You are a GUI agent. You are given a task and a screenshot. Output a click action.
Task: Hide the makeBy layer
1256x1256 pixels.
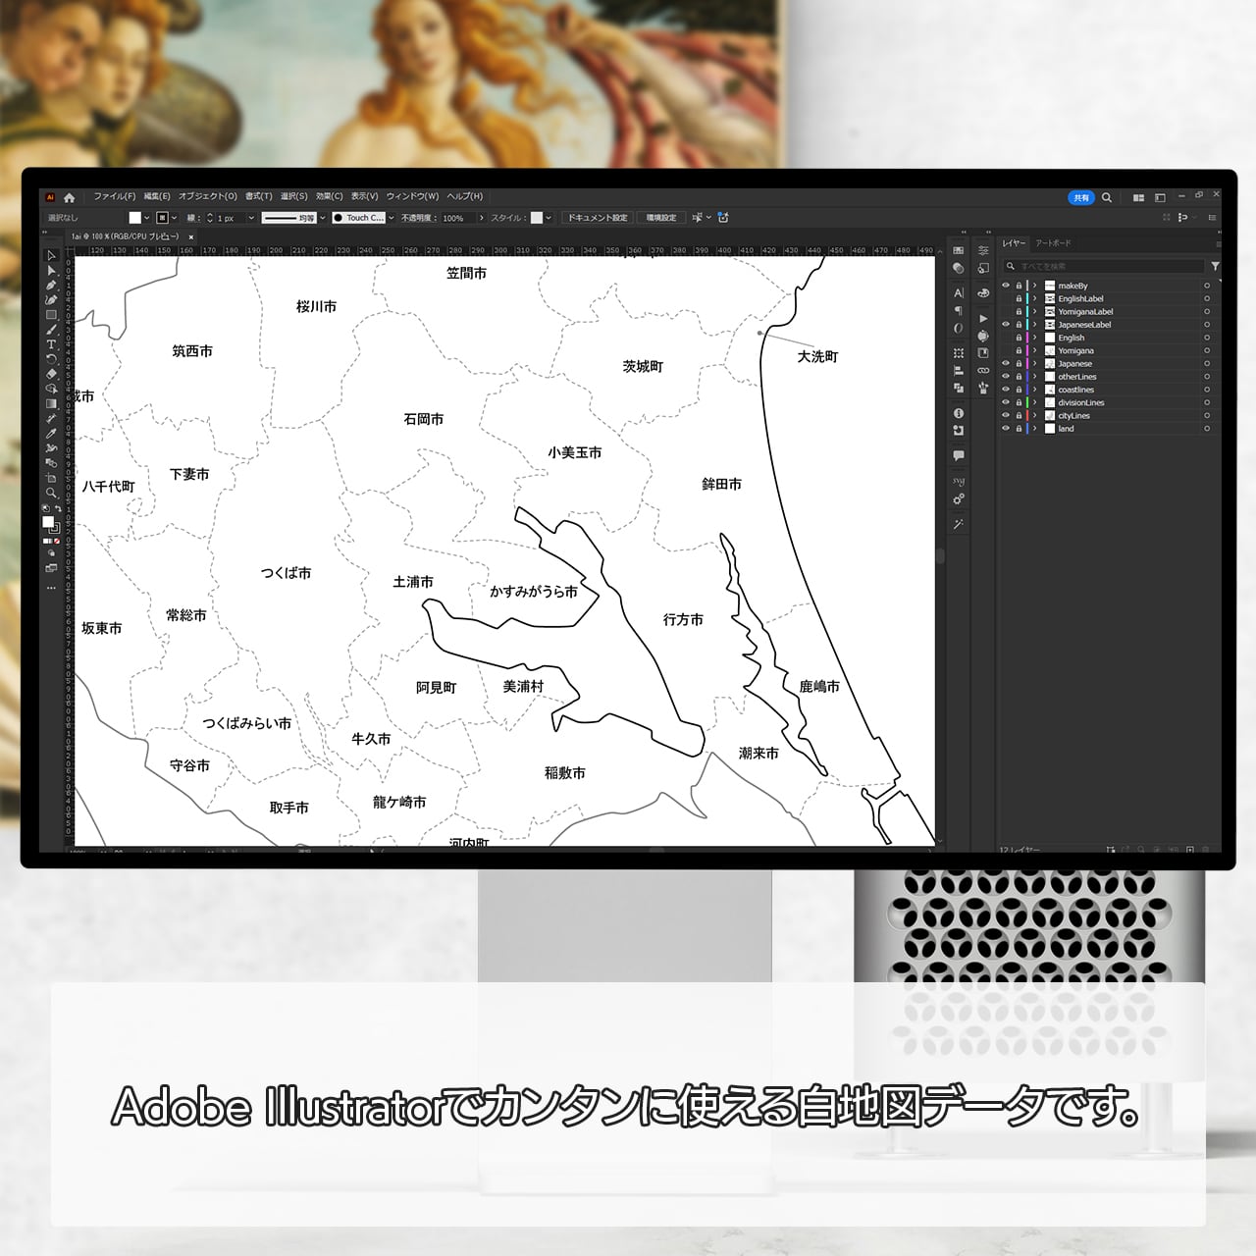[1005, 286]
